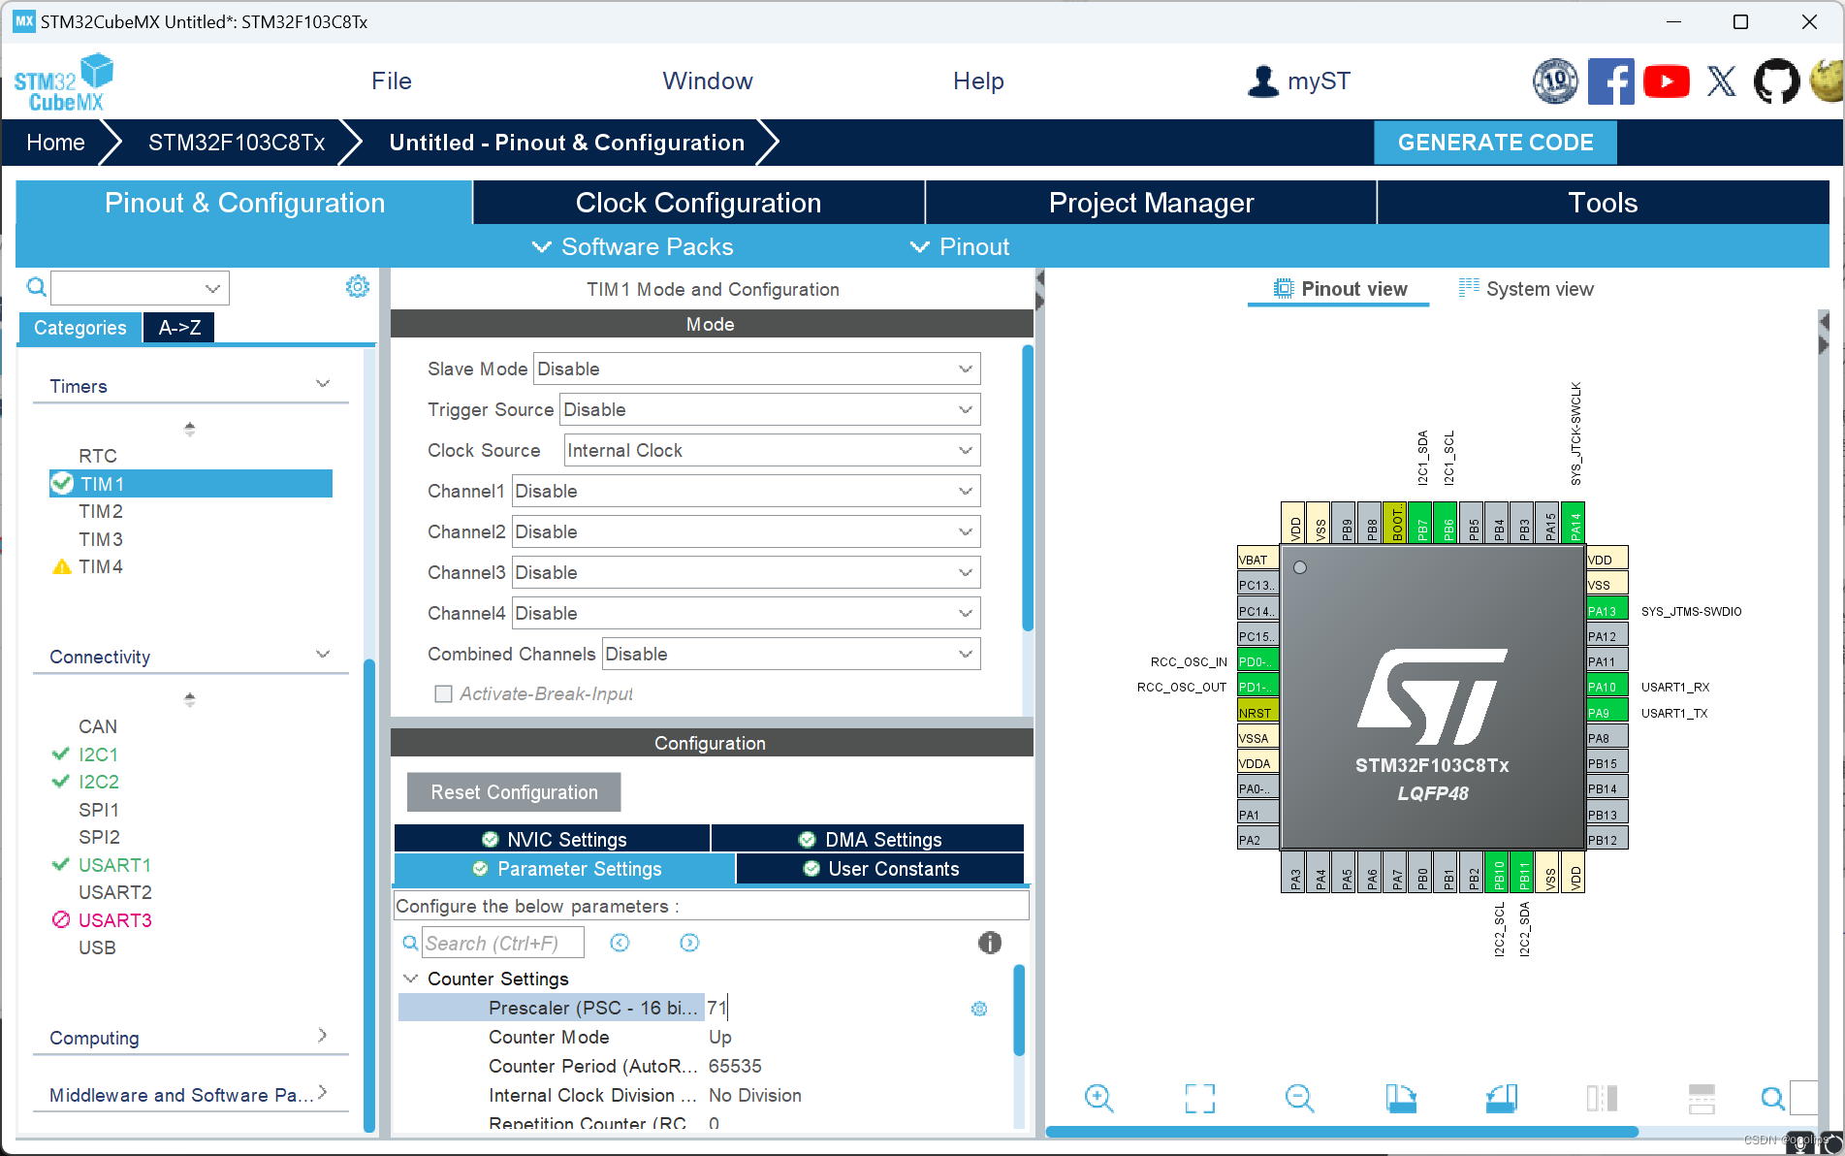Open the User Constants tab
The image size is (1845, 1156).
point(880,869)
